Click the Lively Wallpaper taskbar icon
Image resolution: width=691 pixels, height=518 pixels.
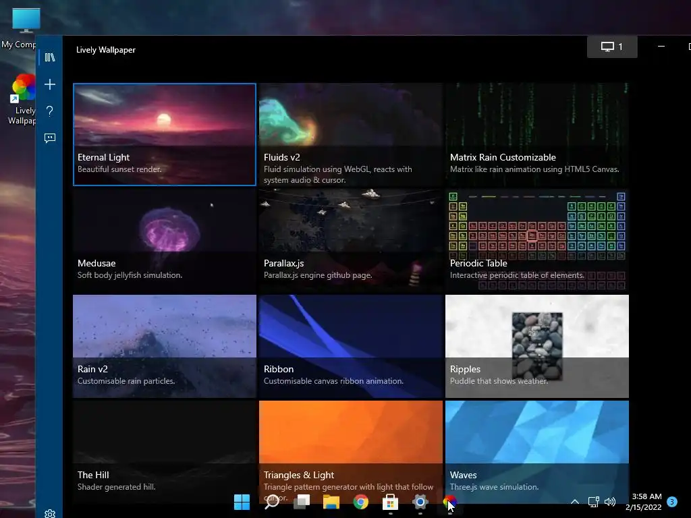[449, 502]
